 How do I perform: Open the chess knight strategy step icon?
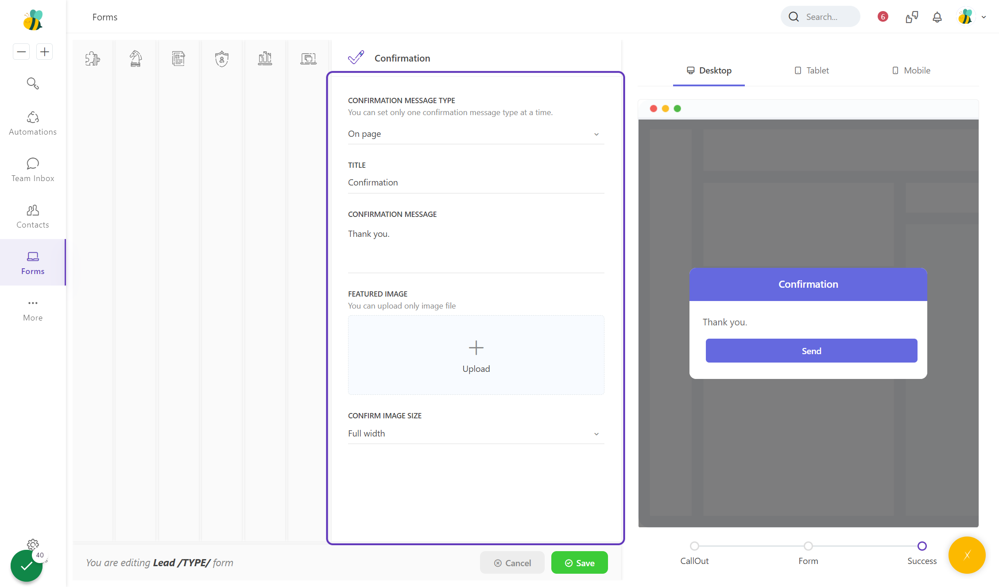[x=136, y=58]
